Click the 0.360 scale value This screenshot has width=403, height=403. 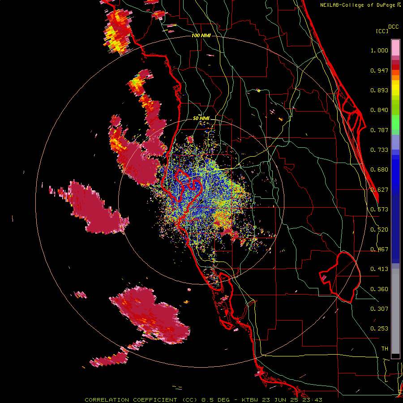[379, 289]
